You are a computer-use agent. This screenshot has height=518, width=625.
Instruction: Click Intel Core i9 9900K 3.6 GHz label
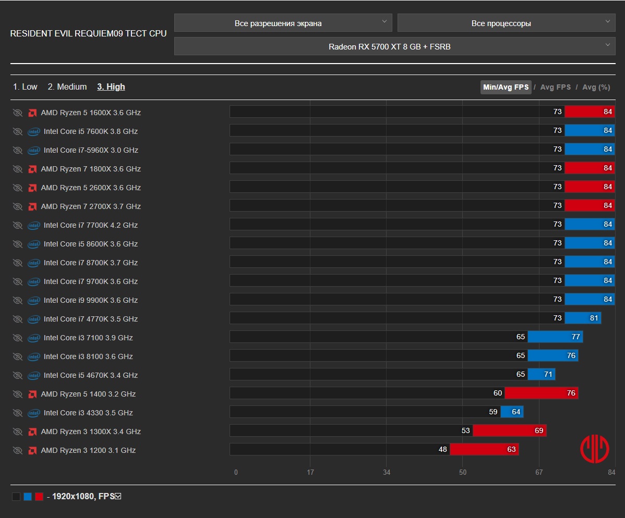pyautogui.click(x=91, y=300)
